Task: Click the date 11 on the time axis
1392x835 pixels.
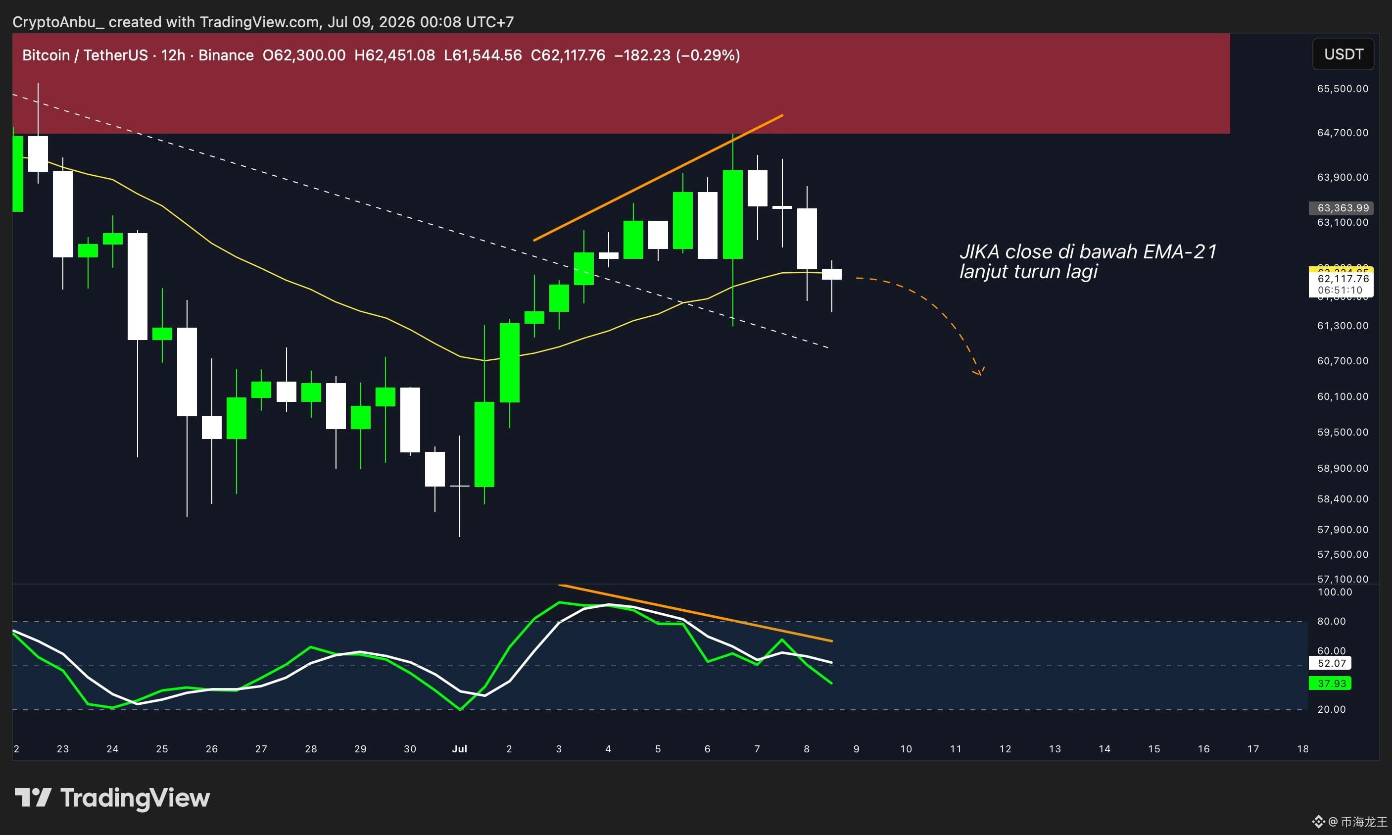Action: (x=956, y=749)
